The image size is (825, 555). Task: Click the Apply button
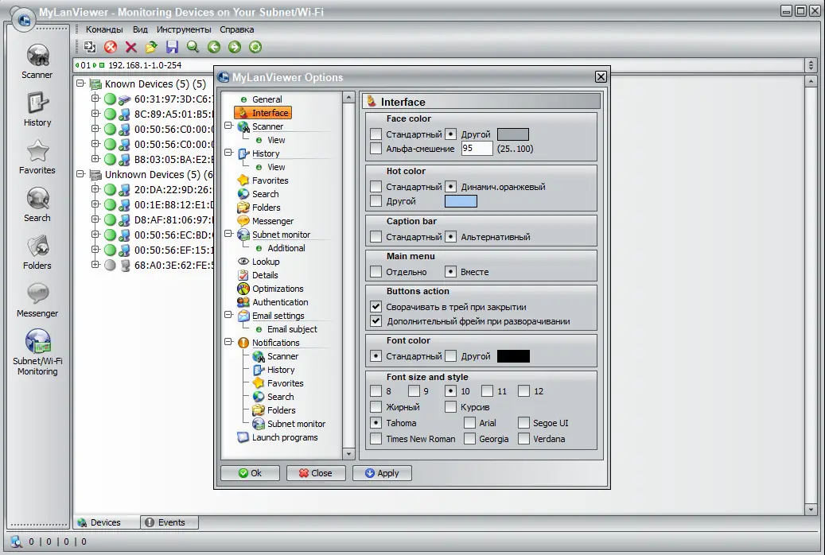tap(382, 473)
